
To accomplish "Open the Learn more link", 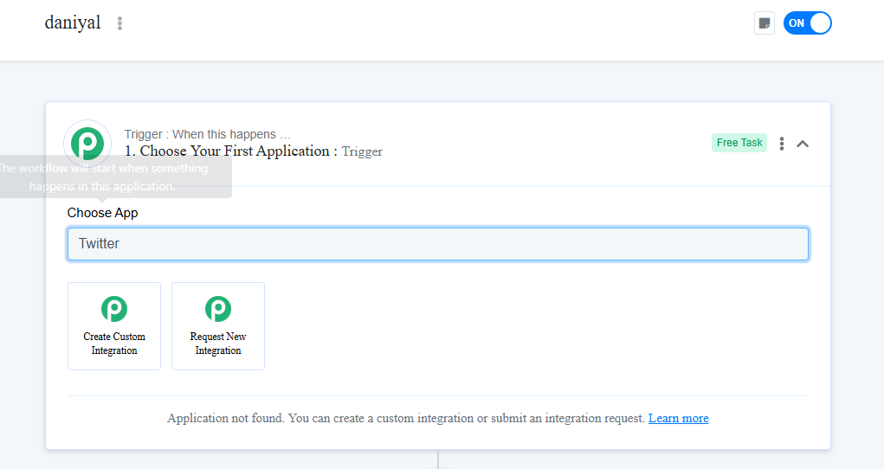I will point(678,419).
